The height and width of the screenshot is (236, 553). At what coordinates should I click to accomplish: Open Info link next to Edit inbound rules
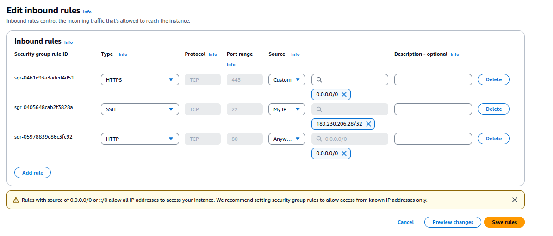tap(87, 12)
